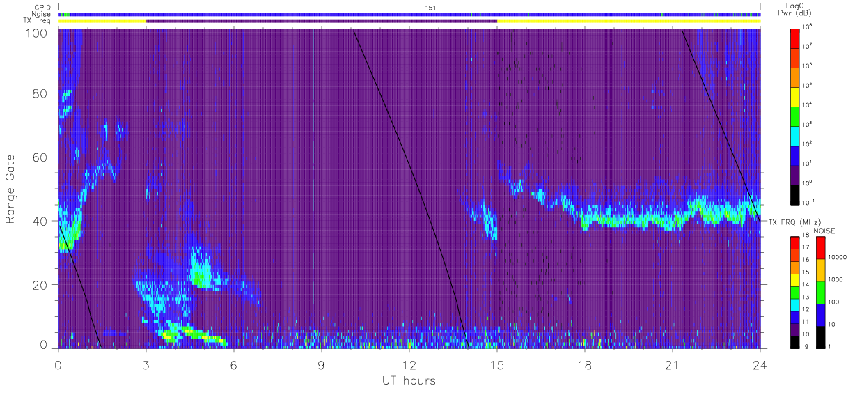This screenshot has height=395, width=855.
Task: Click the '17' label on TX FRQ scale
Action: click(807, 247)
